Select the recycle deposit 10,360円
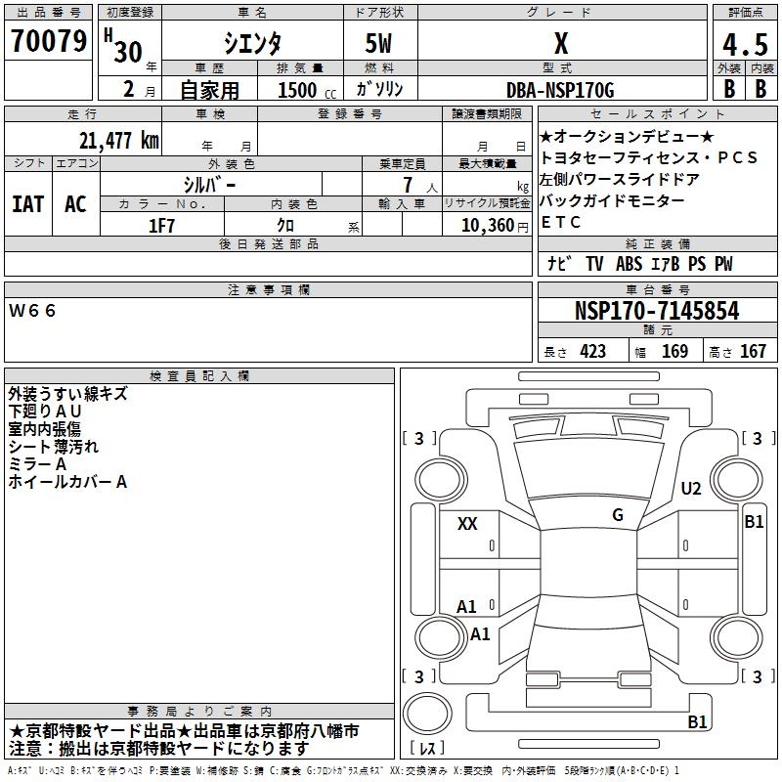The width and height of the screenshot is (782, 782). [x=495, y=226]
